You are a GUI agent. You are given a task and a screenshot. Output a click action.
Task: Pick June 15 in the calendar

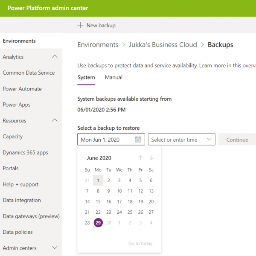98,201
